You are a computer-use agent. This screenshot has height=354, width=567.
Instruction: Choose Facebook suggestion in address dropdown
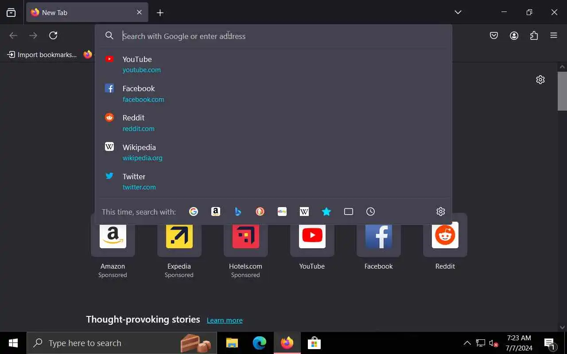[273, 93]
